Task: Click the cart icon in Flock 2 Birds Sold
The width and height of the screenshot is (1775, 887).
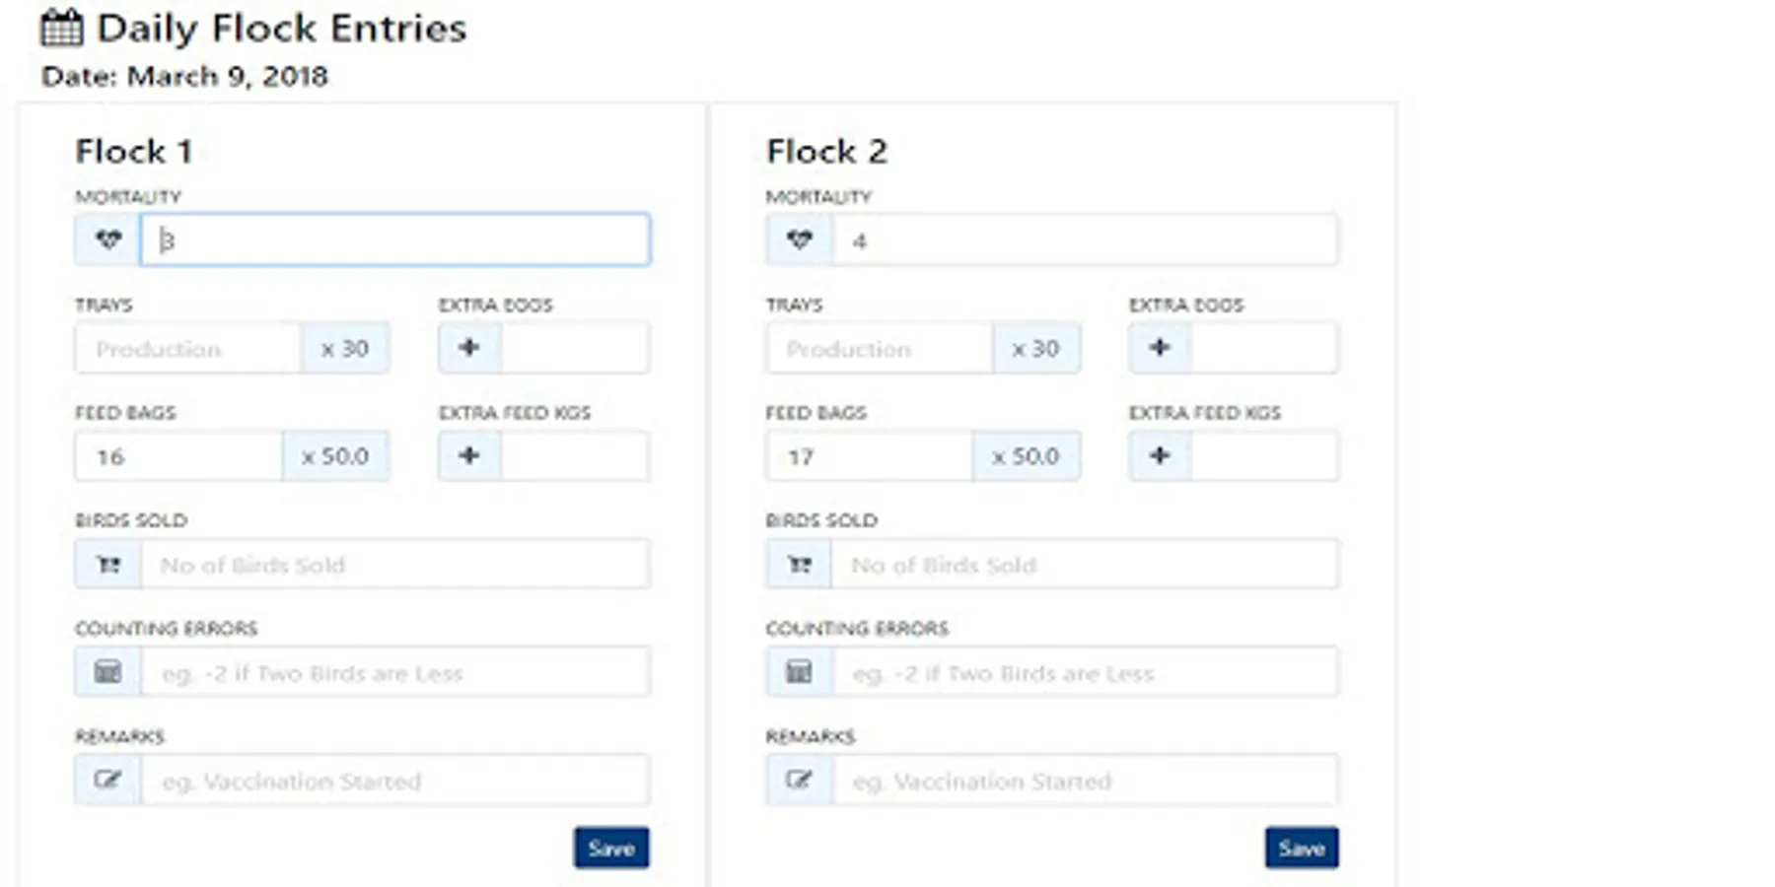Action: pos(799,565)
